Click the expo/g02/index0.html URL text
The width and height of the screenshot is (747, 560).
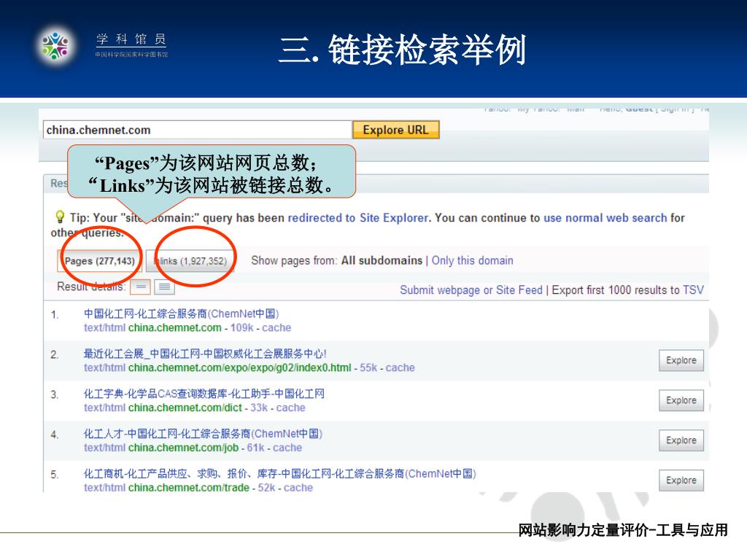tap(239, 367)
